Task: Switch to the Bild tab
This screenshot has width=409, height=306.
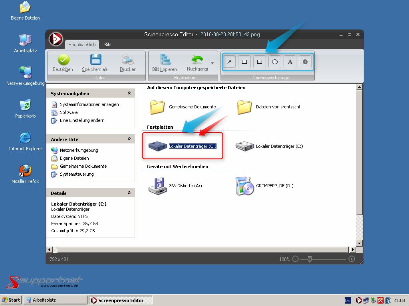Action: coord(108,45)
